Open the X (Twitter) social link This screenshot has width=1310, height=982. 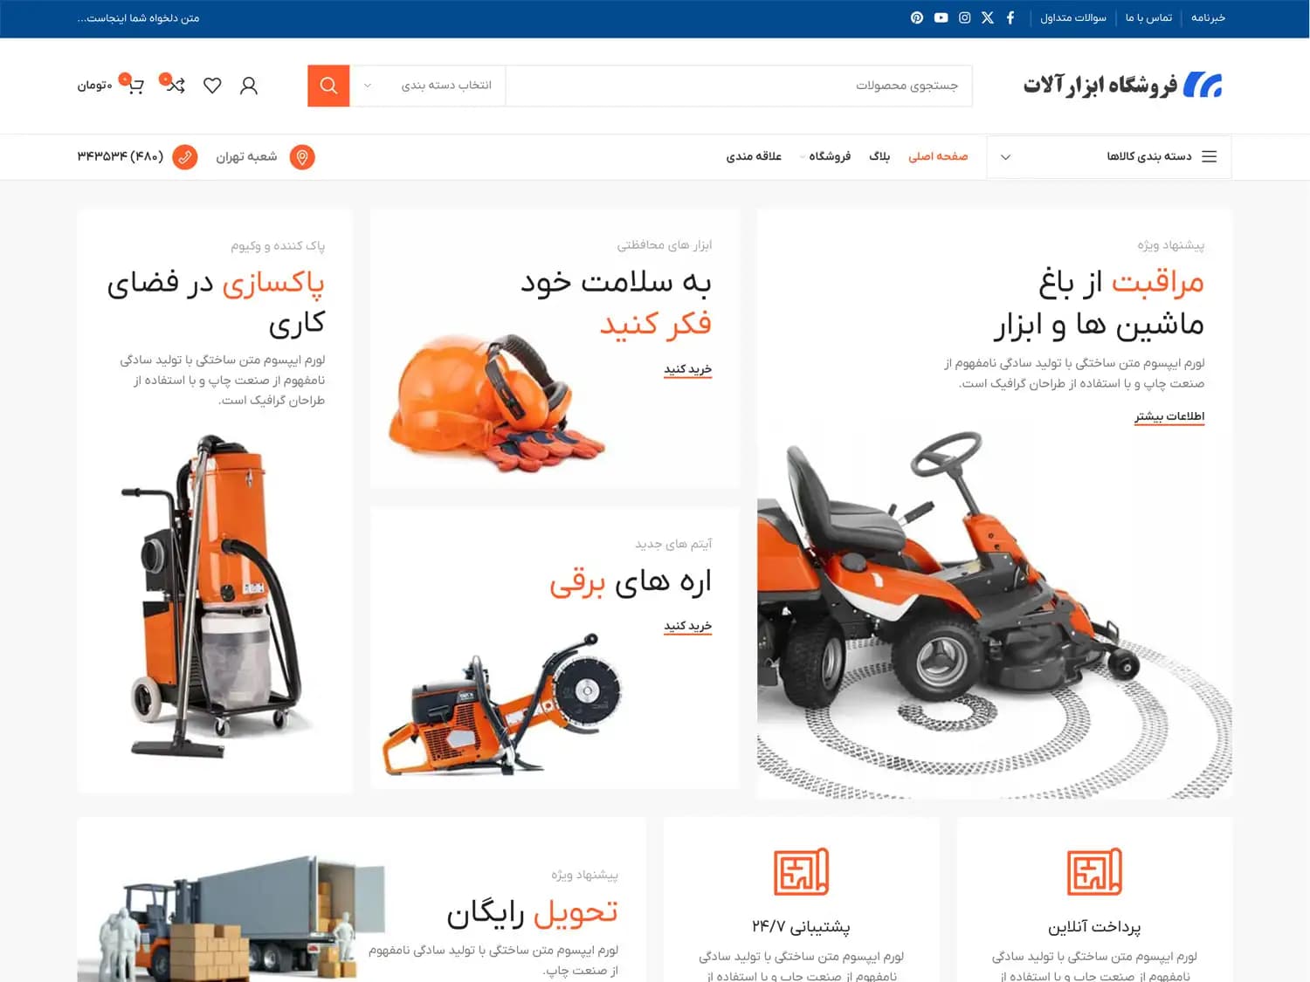coord(988,17)
